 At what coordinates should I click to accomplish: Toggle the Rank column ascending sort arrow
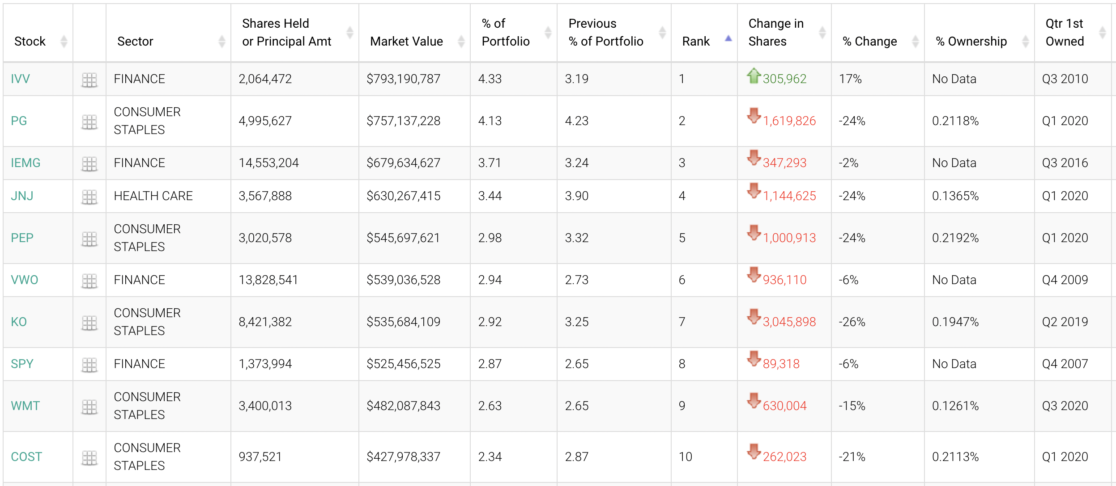click(728, 39)
